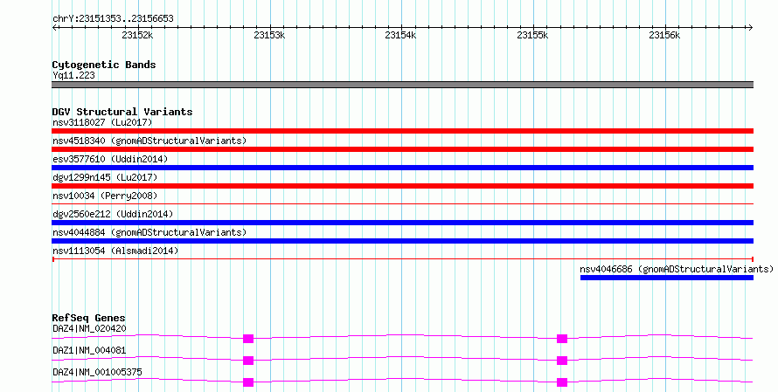Click the red bar under dgv1299n145
Screen dimensions: 778x392
coord(402,186)
